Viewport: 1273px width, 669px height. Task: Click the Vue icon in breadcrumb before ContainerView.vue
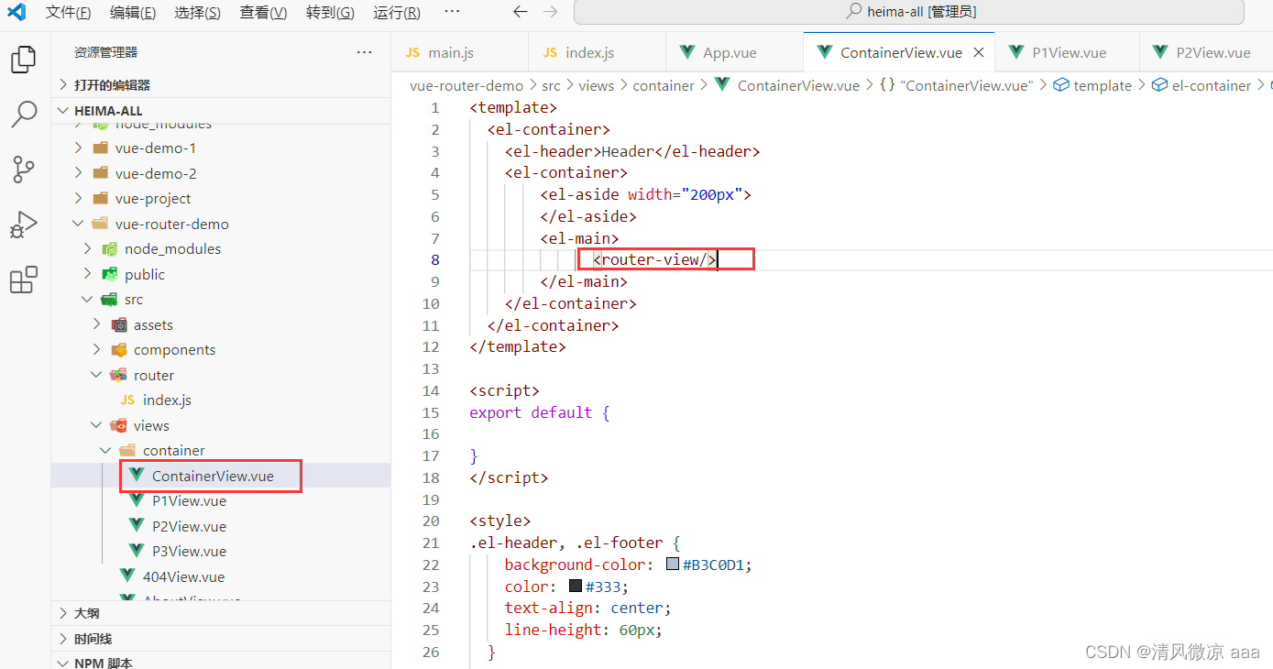click(722, 85)
